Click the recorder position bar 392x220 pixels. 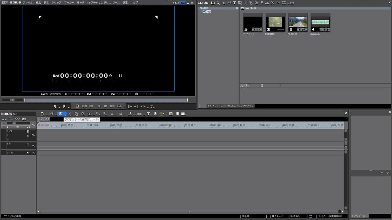pos(106,100)
